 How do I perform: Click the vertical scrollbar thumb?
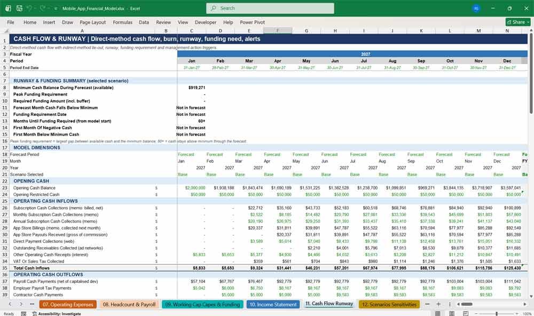[531, 73]
